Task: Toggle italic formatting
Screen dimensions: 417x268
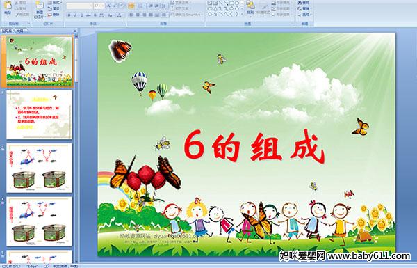Action: (x=75, y=15)
